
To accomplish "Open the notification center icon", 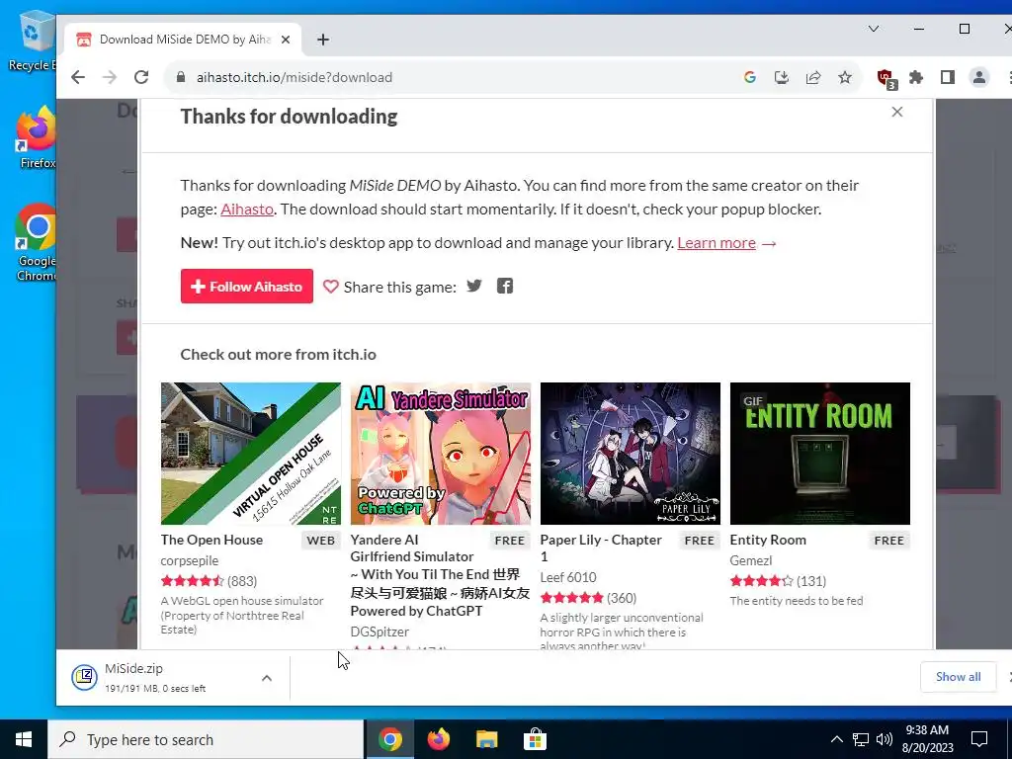I will [x=979, y=739].
